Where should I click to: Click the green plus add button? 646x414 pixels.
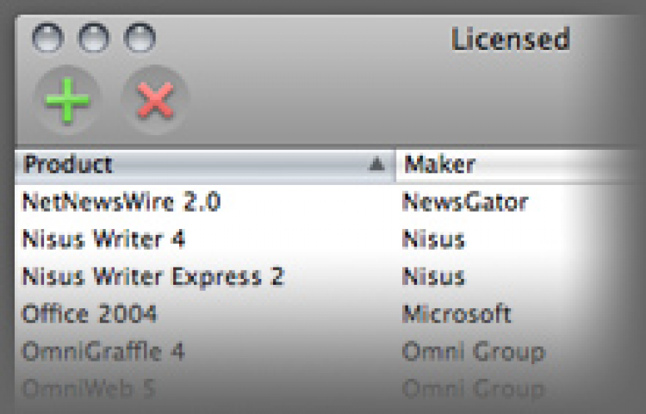(67, 102)
